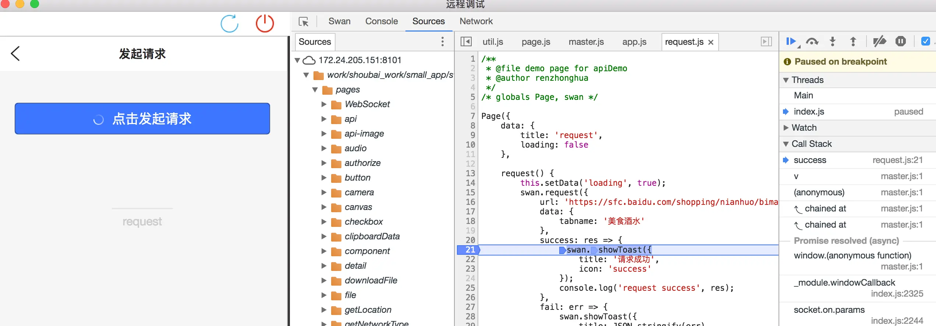Click the WebSocket folder icon

336,105
